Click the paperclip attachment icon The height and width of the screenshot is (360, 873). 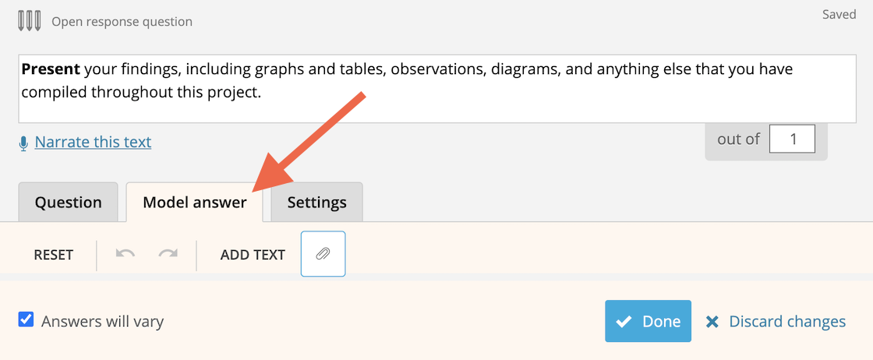coord(323,254)
